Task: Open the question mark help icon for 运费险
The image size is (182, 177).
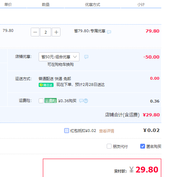Action: tap(86, 101)
